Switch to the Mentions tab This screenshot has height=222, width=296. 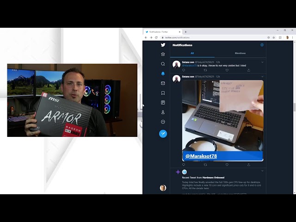(x=240, y=54)
